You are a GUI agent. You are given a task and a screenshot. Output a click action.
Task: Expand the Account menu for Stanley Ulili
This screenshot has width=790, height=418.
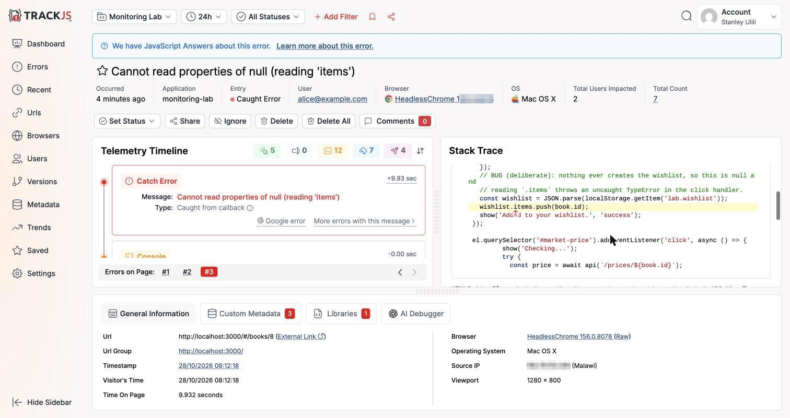[x=739, y=17]
